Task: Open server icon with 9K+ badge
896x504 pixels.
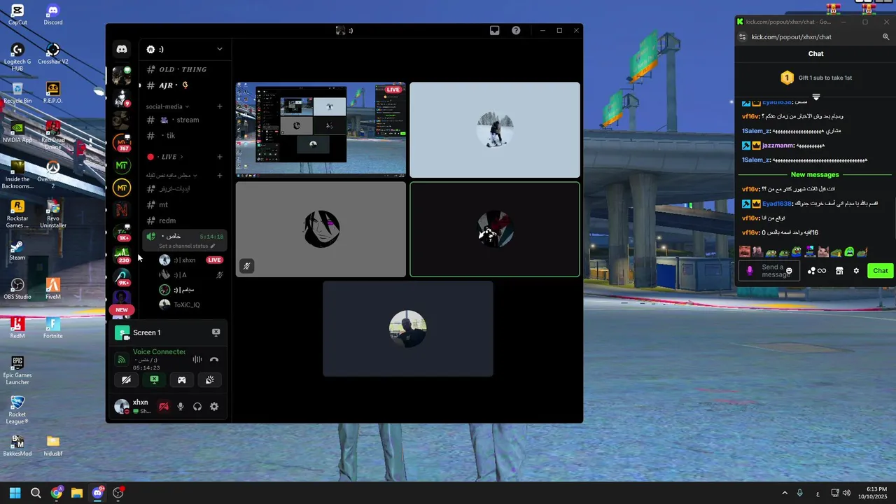Action: [x=122, y=277]
